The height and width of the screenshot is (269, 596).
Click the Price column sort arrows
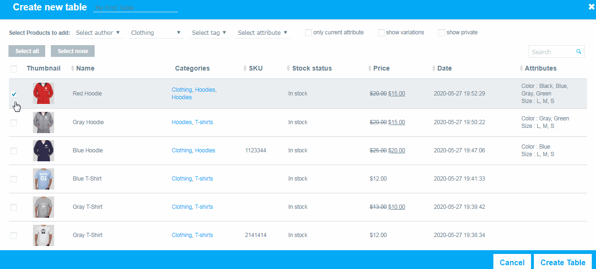click(x=370, y=69)
